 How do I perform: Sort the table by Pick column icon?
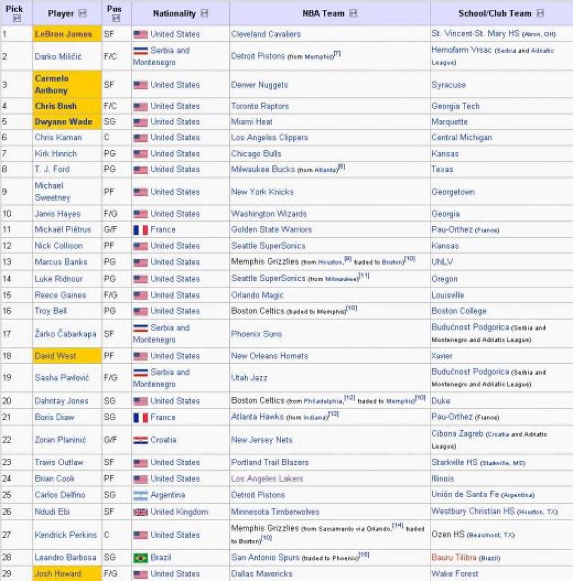tap(17, 19)
